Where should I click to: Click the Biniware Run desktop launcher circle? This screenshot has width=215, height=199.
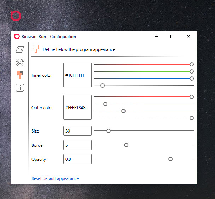click(16, 16)
